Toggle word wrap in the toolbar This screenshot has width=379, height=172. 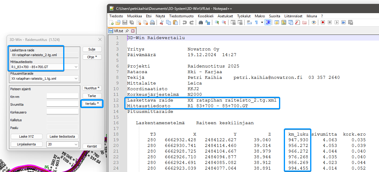249,22
